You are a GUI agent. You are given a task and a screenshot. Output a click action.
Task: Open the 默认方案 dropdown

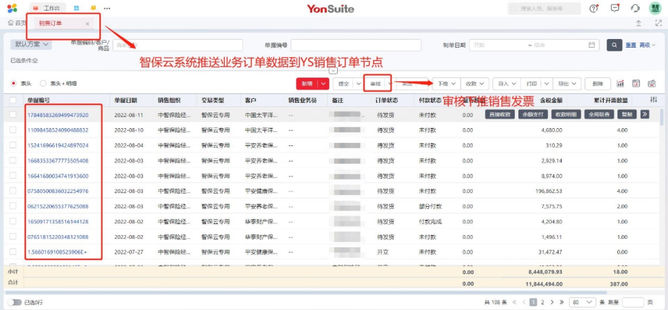pyautogui.click(x=31, y=44)
